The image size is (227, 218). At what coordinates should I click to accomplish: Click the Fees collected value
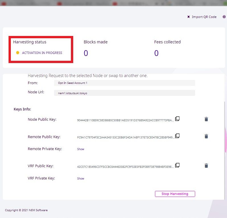(x=156, y=53)
